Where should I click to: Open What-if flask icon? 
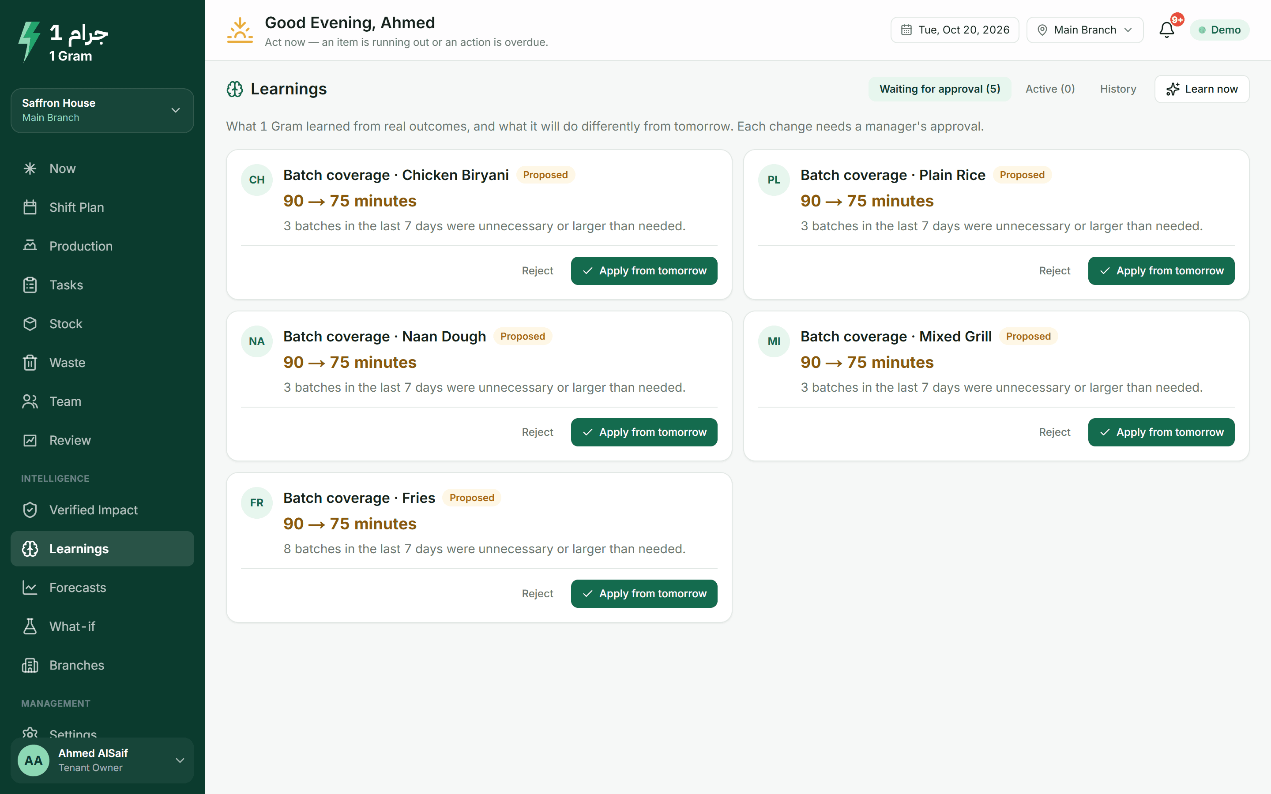pyautogui.click(x=30, y=626)
